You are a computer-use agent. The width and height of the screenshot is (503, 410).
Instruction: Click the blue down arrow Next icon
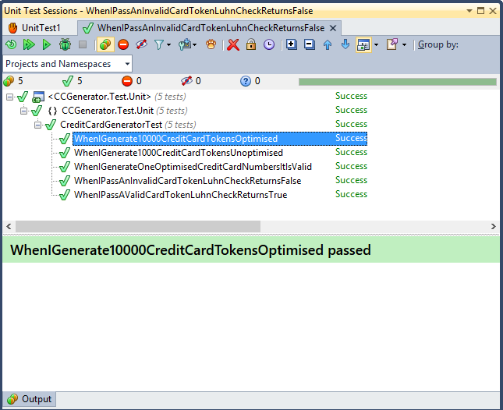pyautogui.click(x=345, y=45)
